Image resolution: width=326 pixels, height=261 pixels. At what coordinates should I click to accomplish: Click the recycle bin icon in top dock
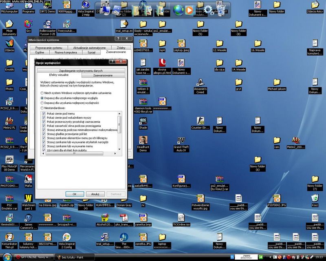point(221,9)
